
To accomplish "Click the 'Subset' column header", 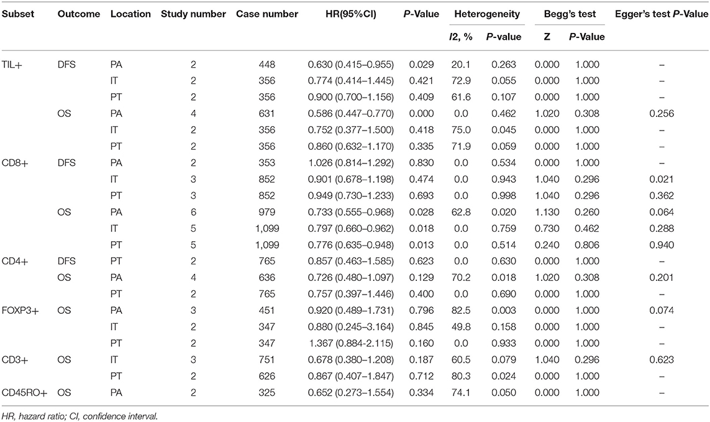I will click(x=18, y=14).
